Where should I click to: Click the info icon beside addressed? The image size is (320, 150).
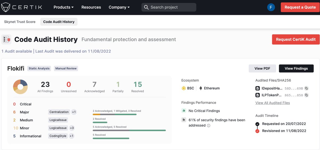209,126
